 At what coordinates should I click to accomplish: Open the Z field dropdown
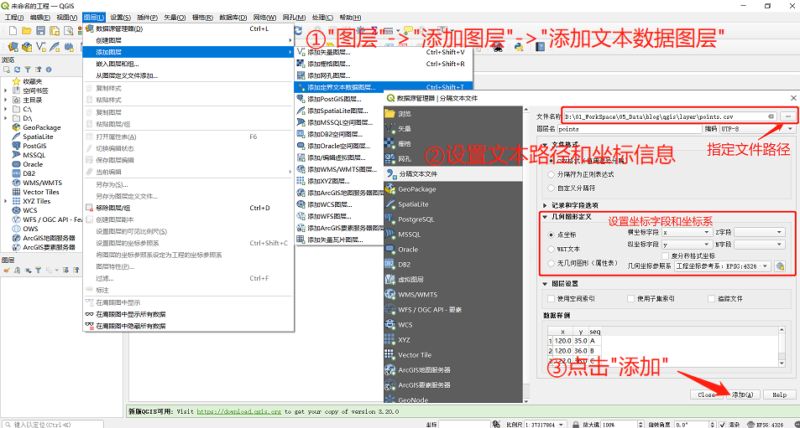(759, 232)
